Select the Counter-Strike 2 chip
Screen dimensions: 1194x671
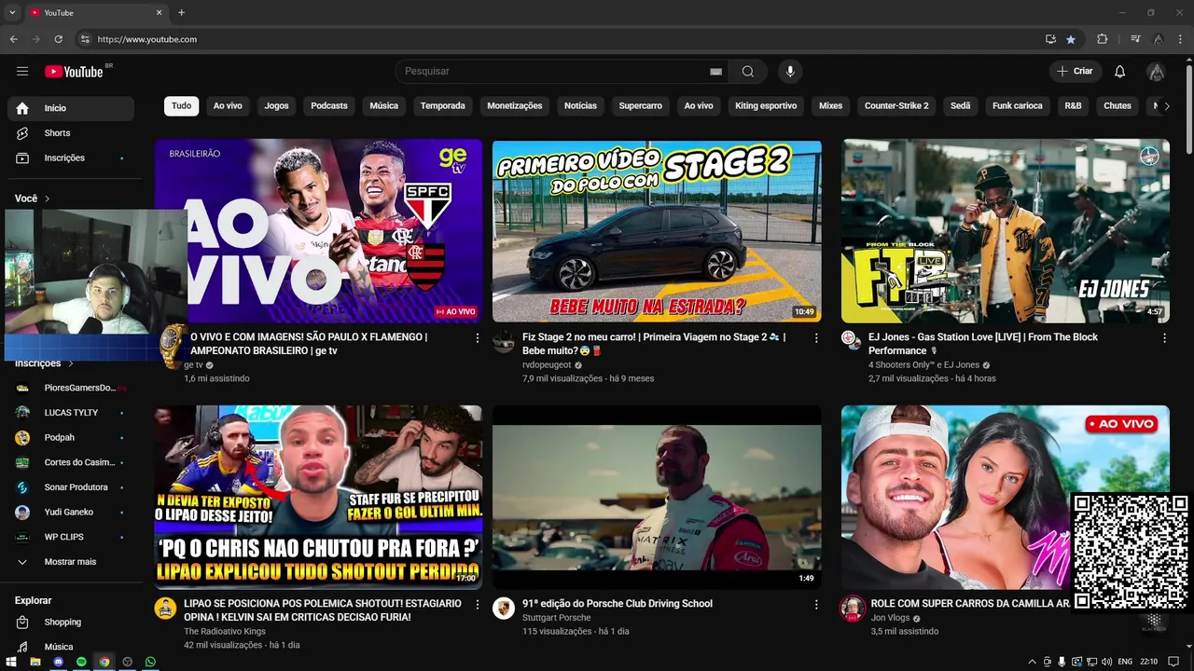(896, 106)
